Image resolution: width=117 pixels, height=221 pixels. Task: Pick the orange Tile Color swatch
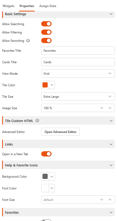[x=45, y=85]
